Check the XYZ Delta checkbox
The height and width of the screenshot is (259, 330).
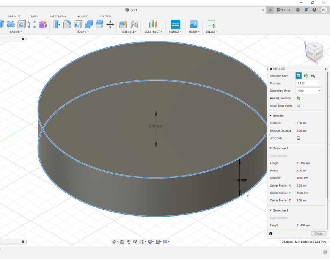(299, 138)
